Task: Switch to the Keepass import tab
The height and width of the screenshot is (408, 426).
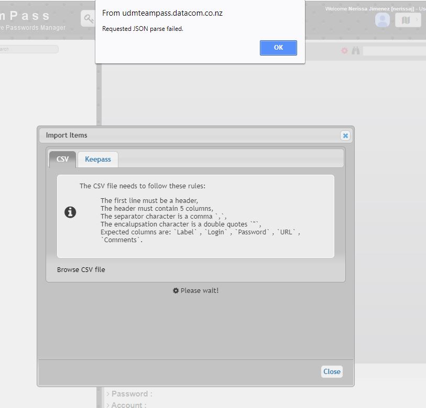Action: point(98,159)
